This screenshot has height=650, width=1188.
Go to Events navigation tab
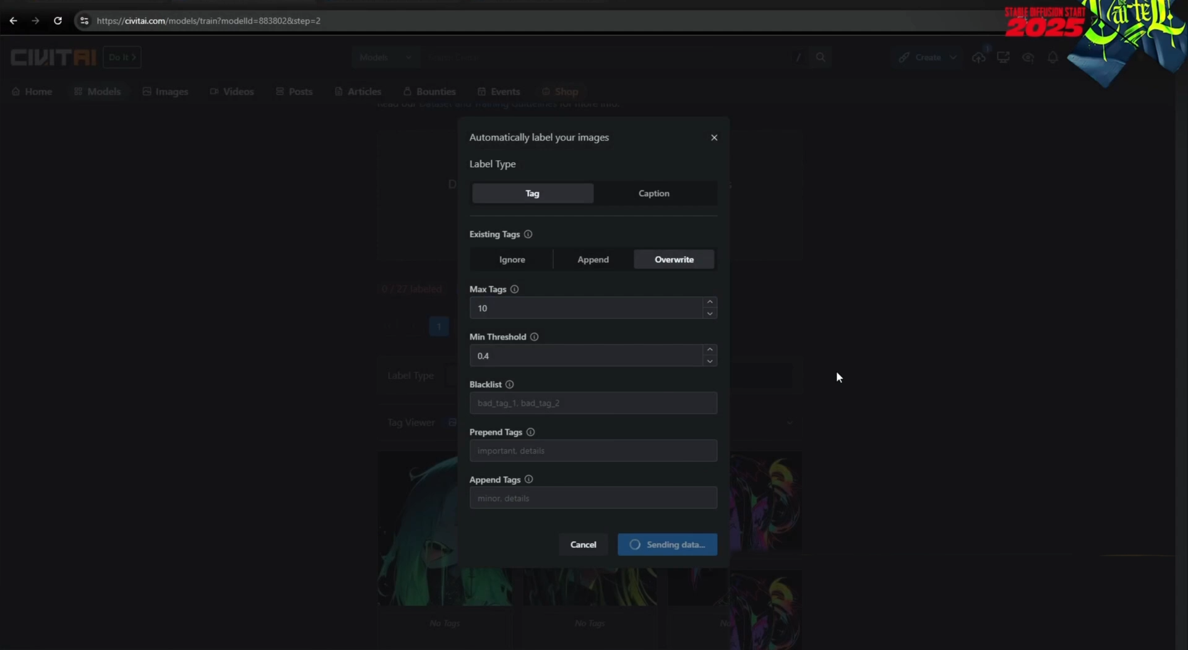tap(499, 92)
